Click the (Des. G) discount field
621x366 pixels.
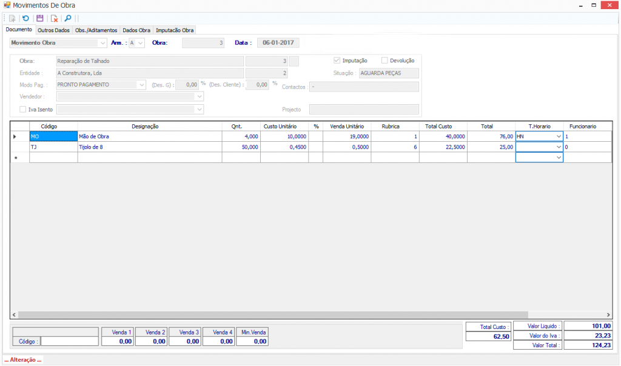[x=187, y=85]
